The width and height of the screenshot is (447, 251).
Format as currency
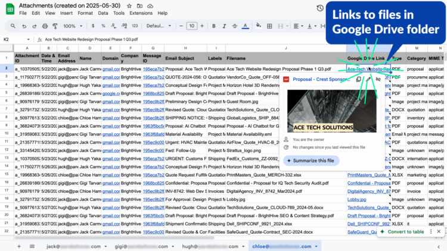[x=93, y=26]
